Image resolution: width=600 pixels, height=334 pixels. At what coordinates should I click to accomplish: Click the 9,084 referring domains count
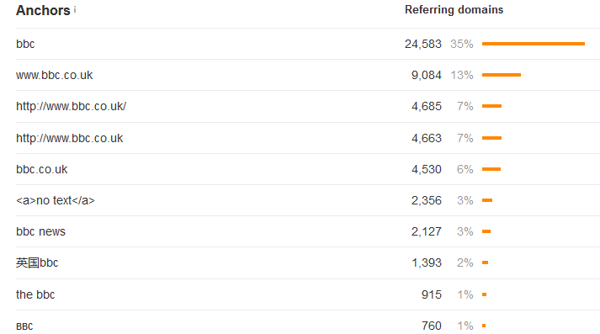click(x=427, y=75)
